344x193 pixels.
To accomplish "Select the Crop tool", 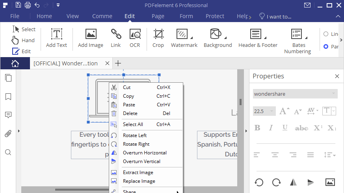I will click(x=158, y=38).
